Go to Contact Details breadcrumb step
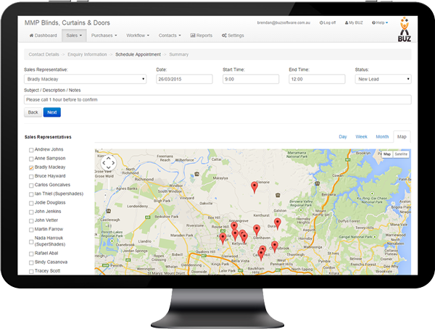Screen dimensions: 435x329 point(43,54)
